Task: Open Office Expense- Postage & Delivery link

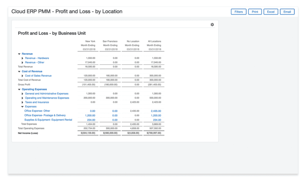Action: click(45, 115)
